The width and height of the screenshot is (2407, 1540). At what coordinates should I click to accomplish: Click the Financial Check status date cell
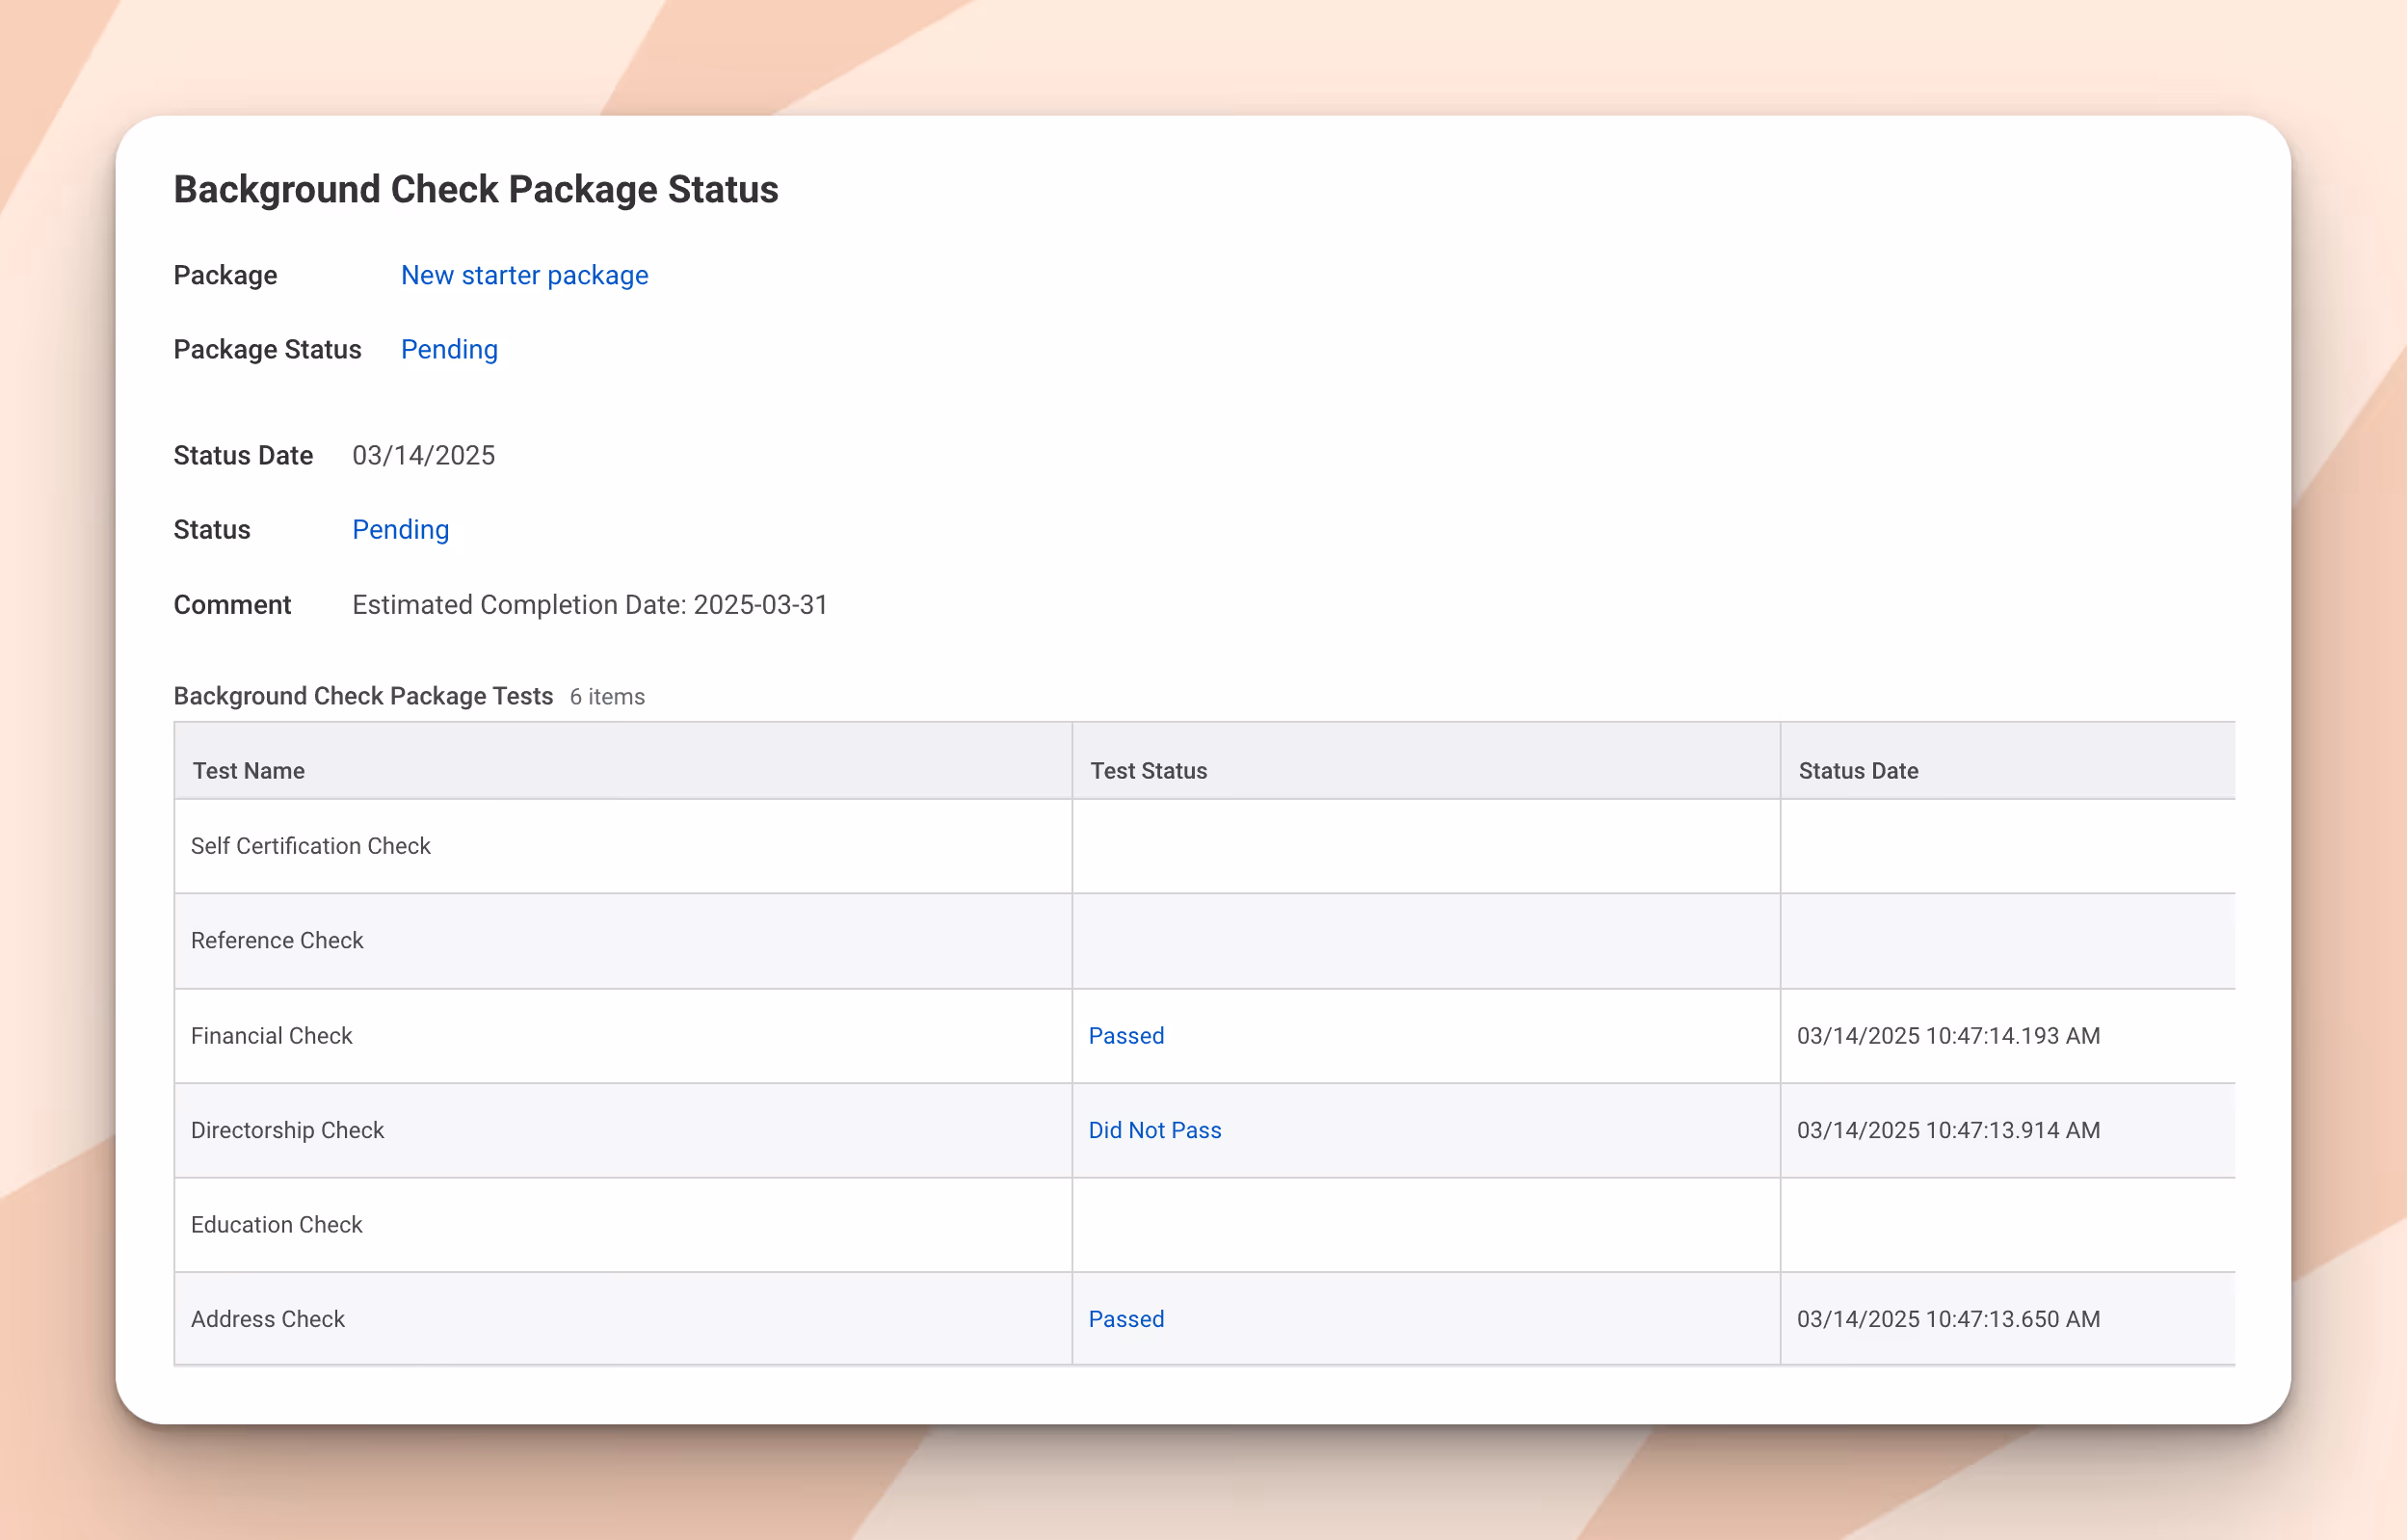click(1947, 1035)
